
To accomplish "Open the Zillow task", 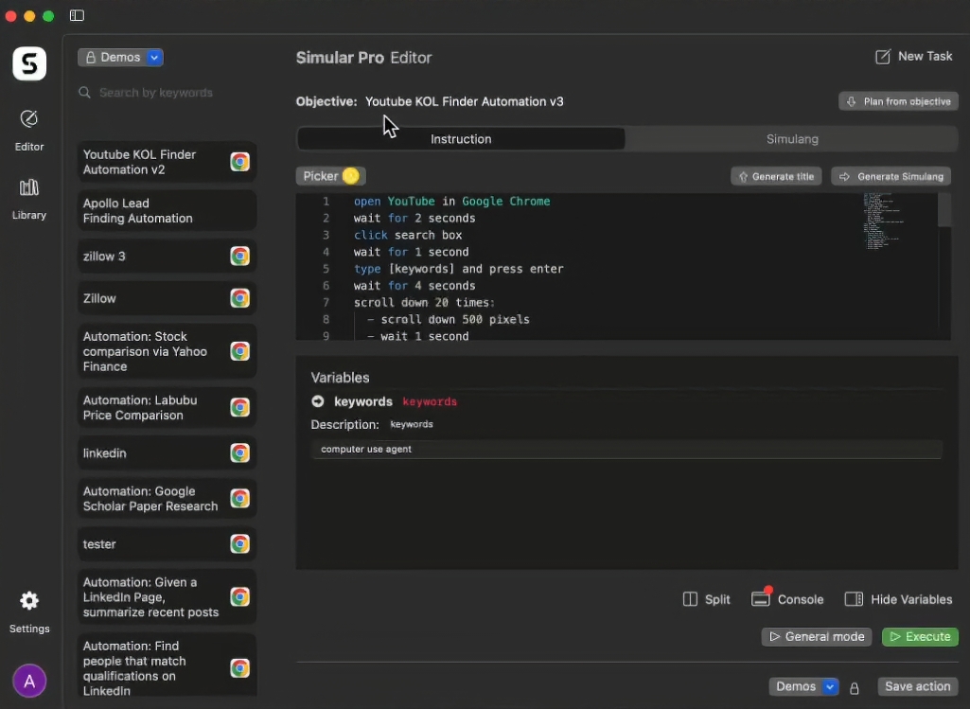I will 167,298.
